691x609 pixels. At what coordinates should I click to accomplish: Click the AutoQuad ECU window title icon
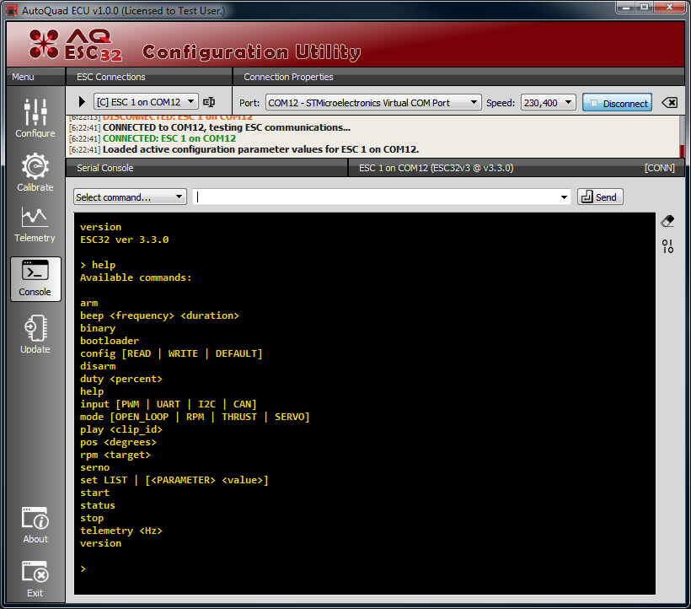(12, 10)
